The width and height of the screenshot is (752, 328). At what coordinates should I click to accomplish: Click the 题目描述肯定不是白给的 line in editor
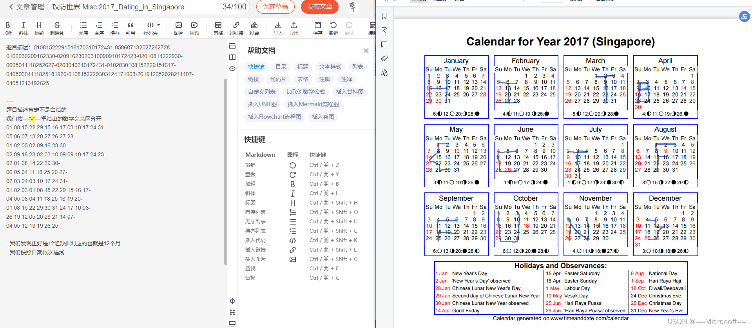(36, 110)
